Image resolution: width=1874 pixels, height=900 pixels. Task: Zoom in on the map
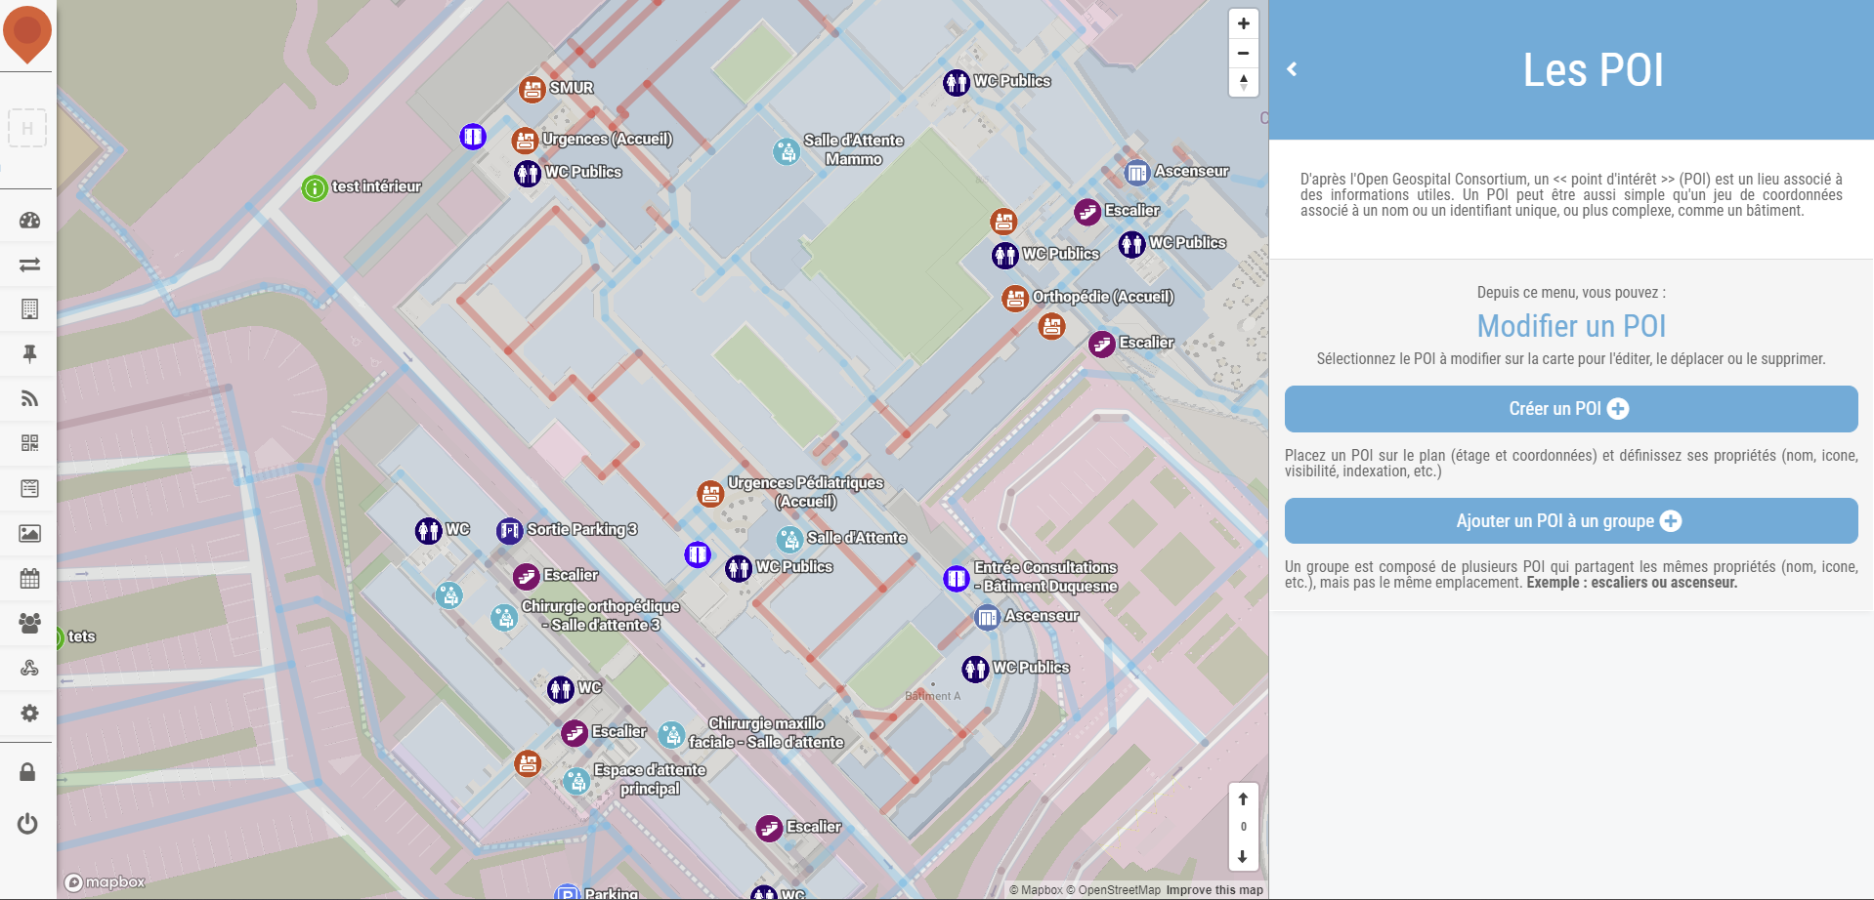[1243, 23]
